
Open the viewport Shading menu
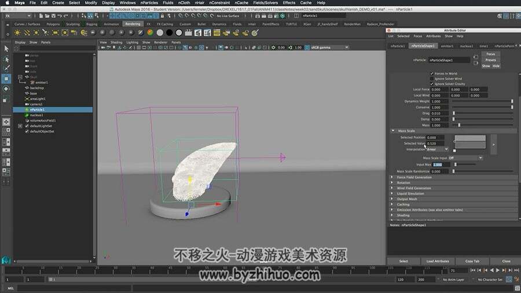[x=116, y=42]
